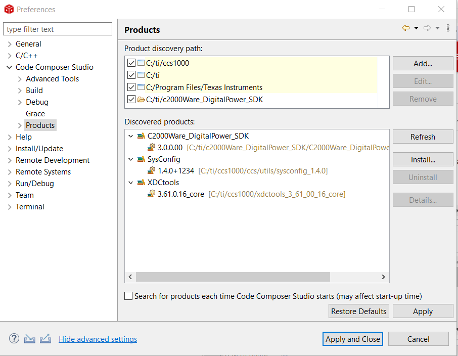Click the Hide advanced settings link

pyautogui.click(x=98, y=339)
